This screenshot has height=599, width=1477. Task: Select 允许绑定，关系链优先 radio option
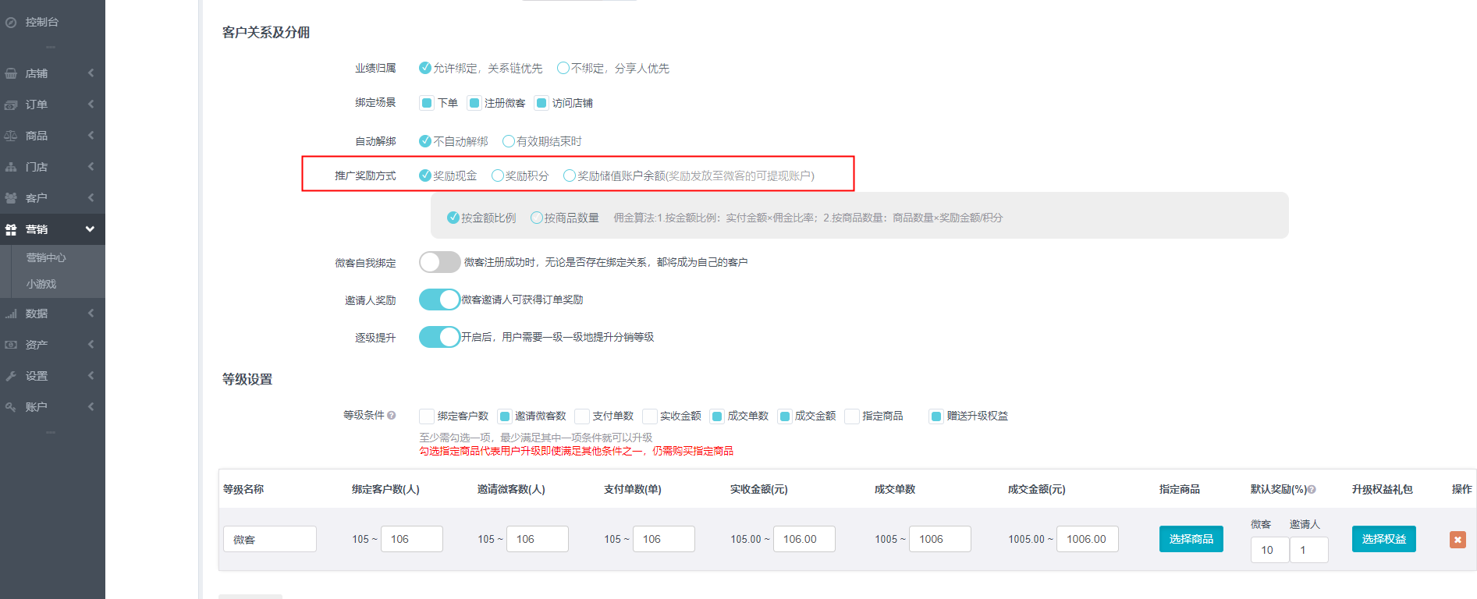(x=425, y=68)
